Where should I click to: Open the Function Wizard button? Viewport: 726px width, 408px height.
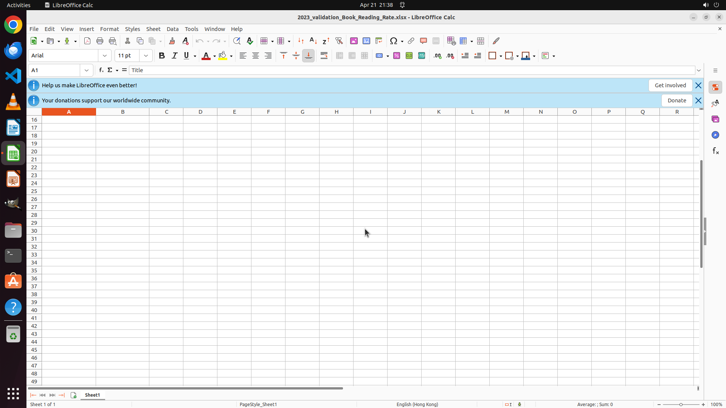click(101, 70)
